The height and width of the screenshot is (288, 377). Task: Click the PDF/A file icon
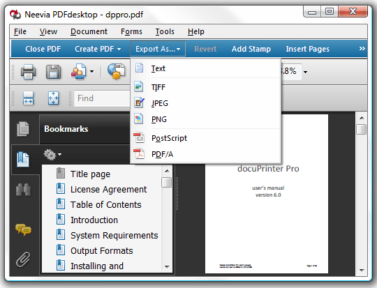tap(139, 153)
